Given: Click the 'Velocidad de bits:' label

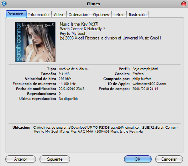Looking at the screenshot, I should coord(40,79).
